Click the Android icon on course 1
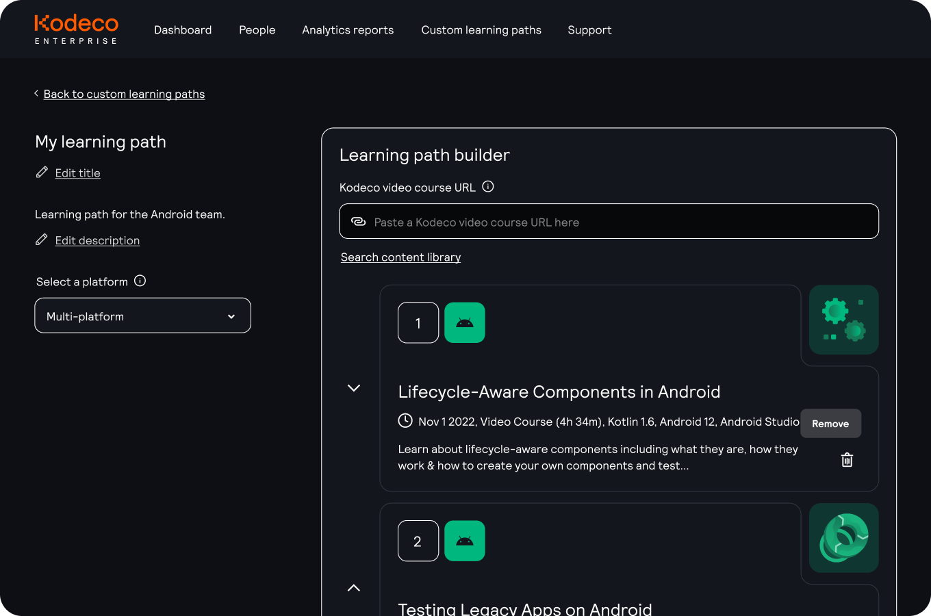931x616 pixels. [465, 322]
